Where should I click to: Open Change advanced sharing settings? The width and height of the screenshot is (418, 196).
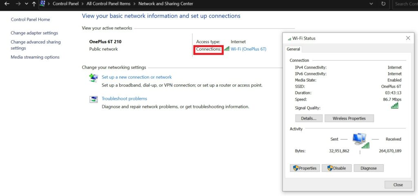[x=36, y=45]
